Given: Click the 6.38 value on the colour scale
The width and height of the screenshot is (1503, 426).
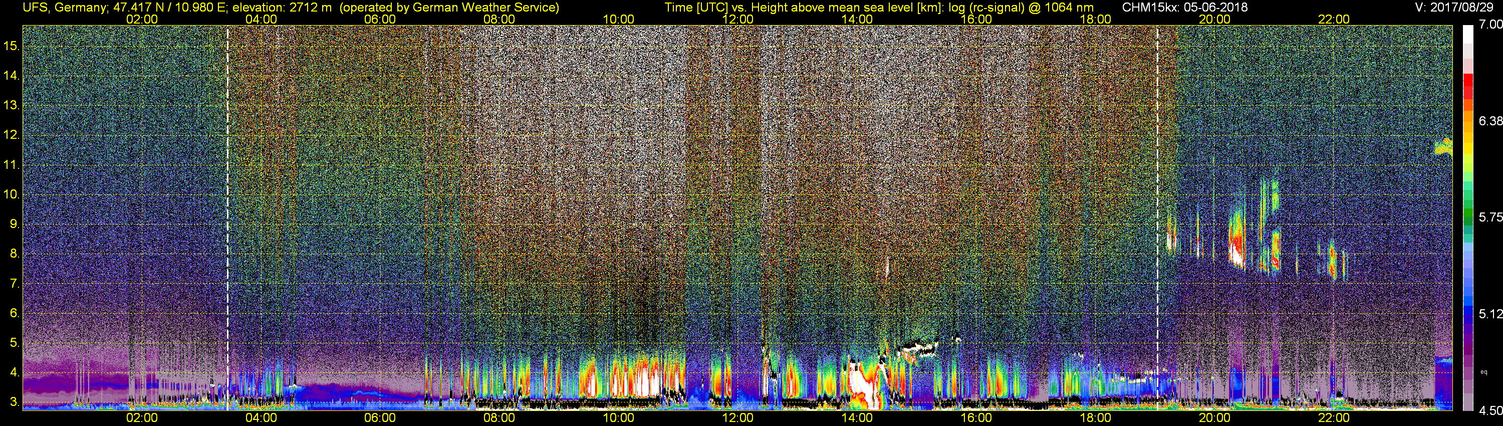Looking at the screenshot, I should (x=1490, y=121).
